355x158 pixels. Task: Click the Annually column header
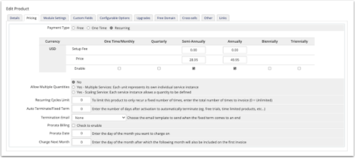(x=235, y=41)
